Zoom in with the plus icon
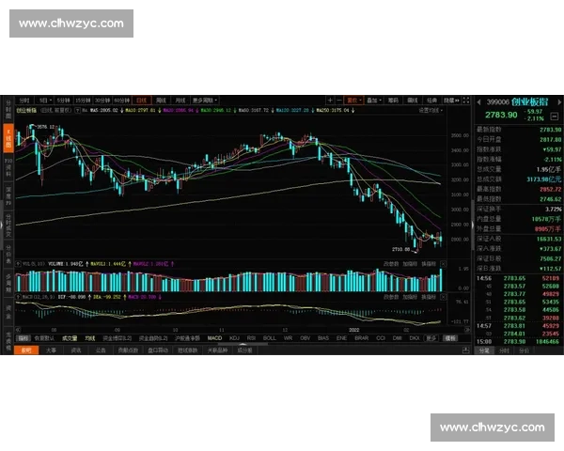Image resolution: width=564 pixels, height=451 pixels. [x=330, y=101]
